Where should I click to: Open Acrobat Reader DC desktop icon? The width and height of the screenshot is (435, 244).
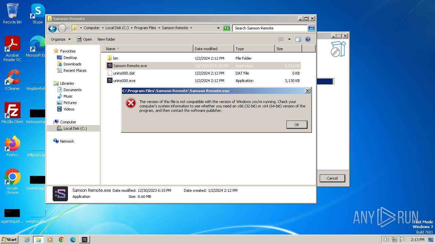coord(12,49)
